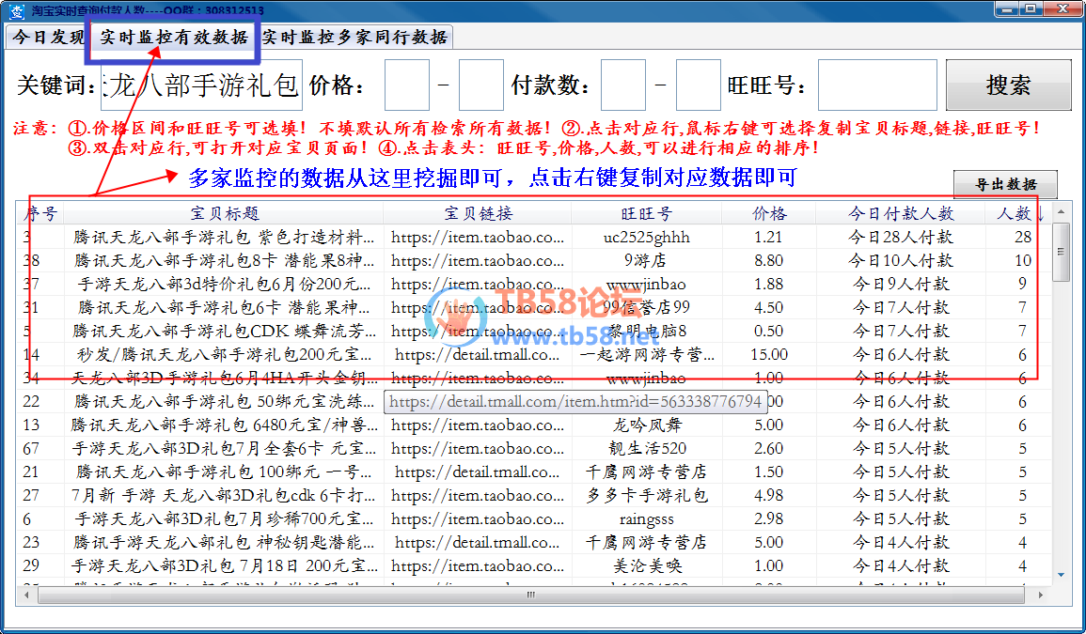Select the row titled 腾讯手游天龙八部礼包 神秘钥匙潜能
Image resolution: width=1086 pixels, height=634 pixels.
tap(533, 543)
